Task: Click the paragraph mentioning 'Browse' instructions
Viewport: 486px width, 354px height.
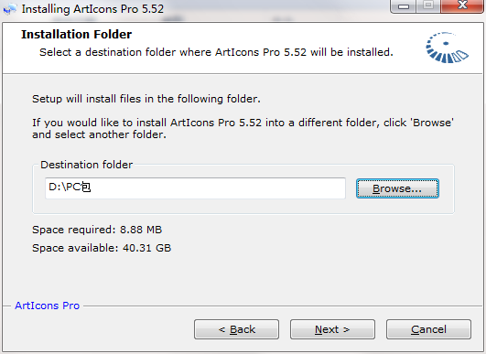Action: tap(243, 128)
